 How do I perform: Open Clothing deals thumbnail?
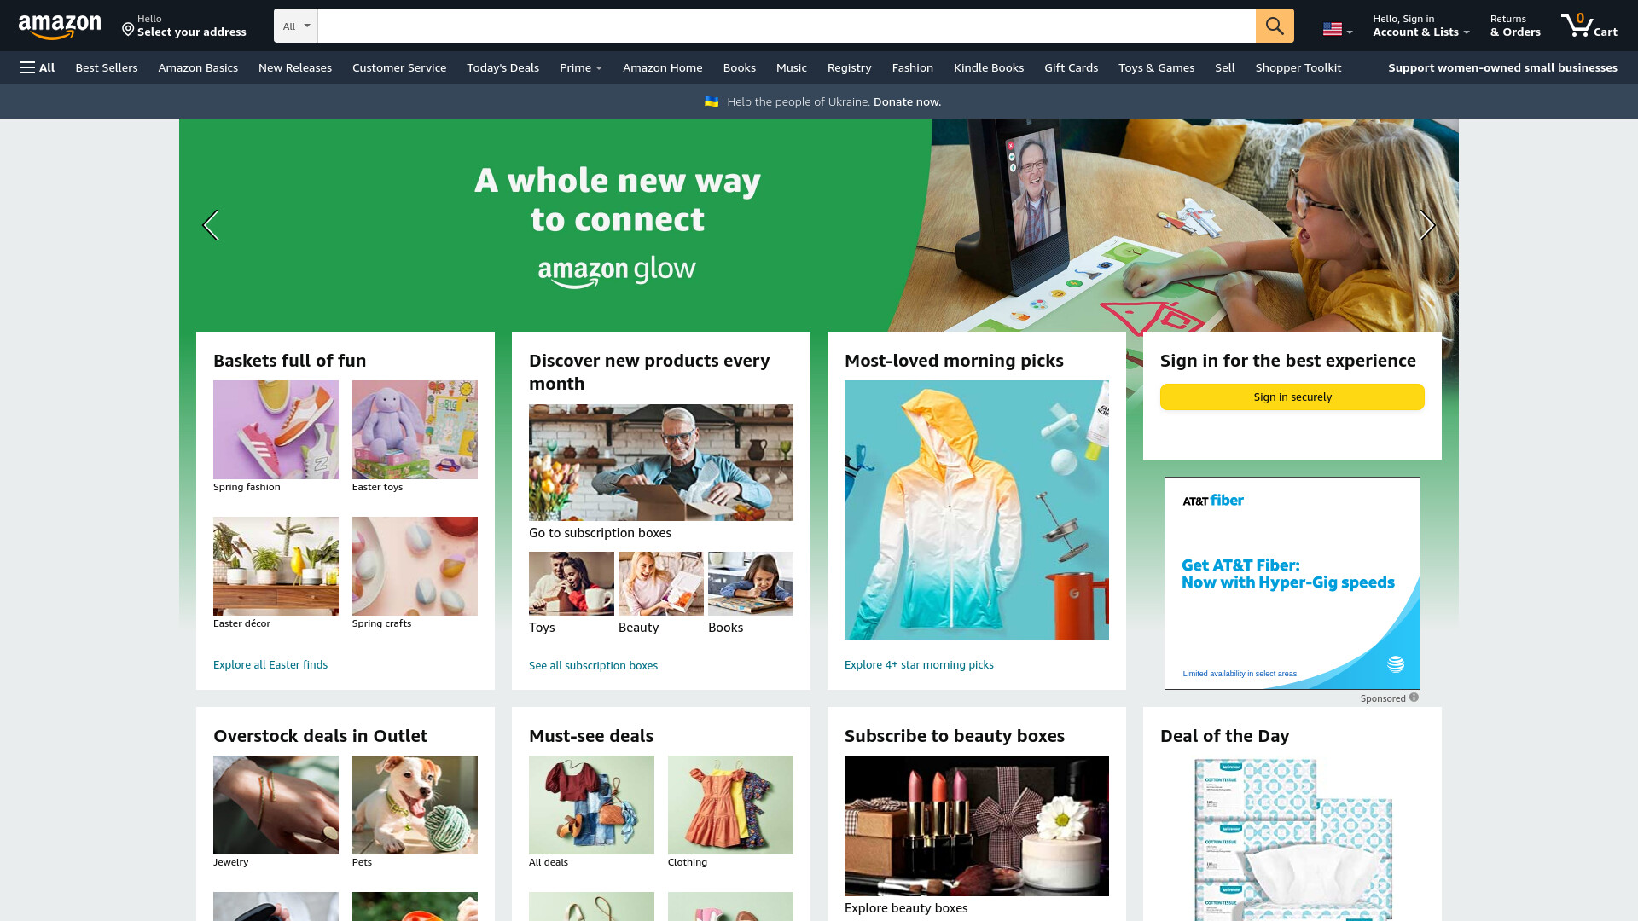[x=730, y=805]
